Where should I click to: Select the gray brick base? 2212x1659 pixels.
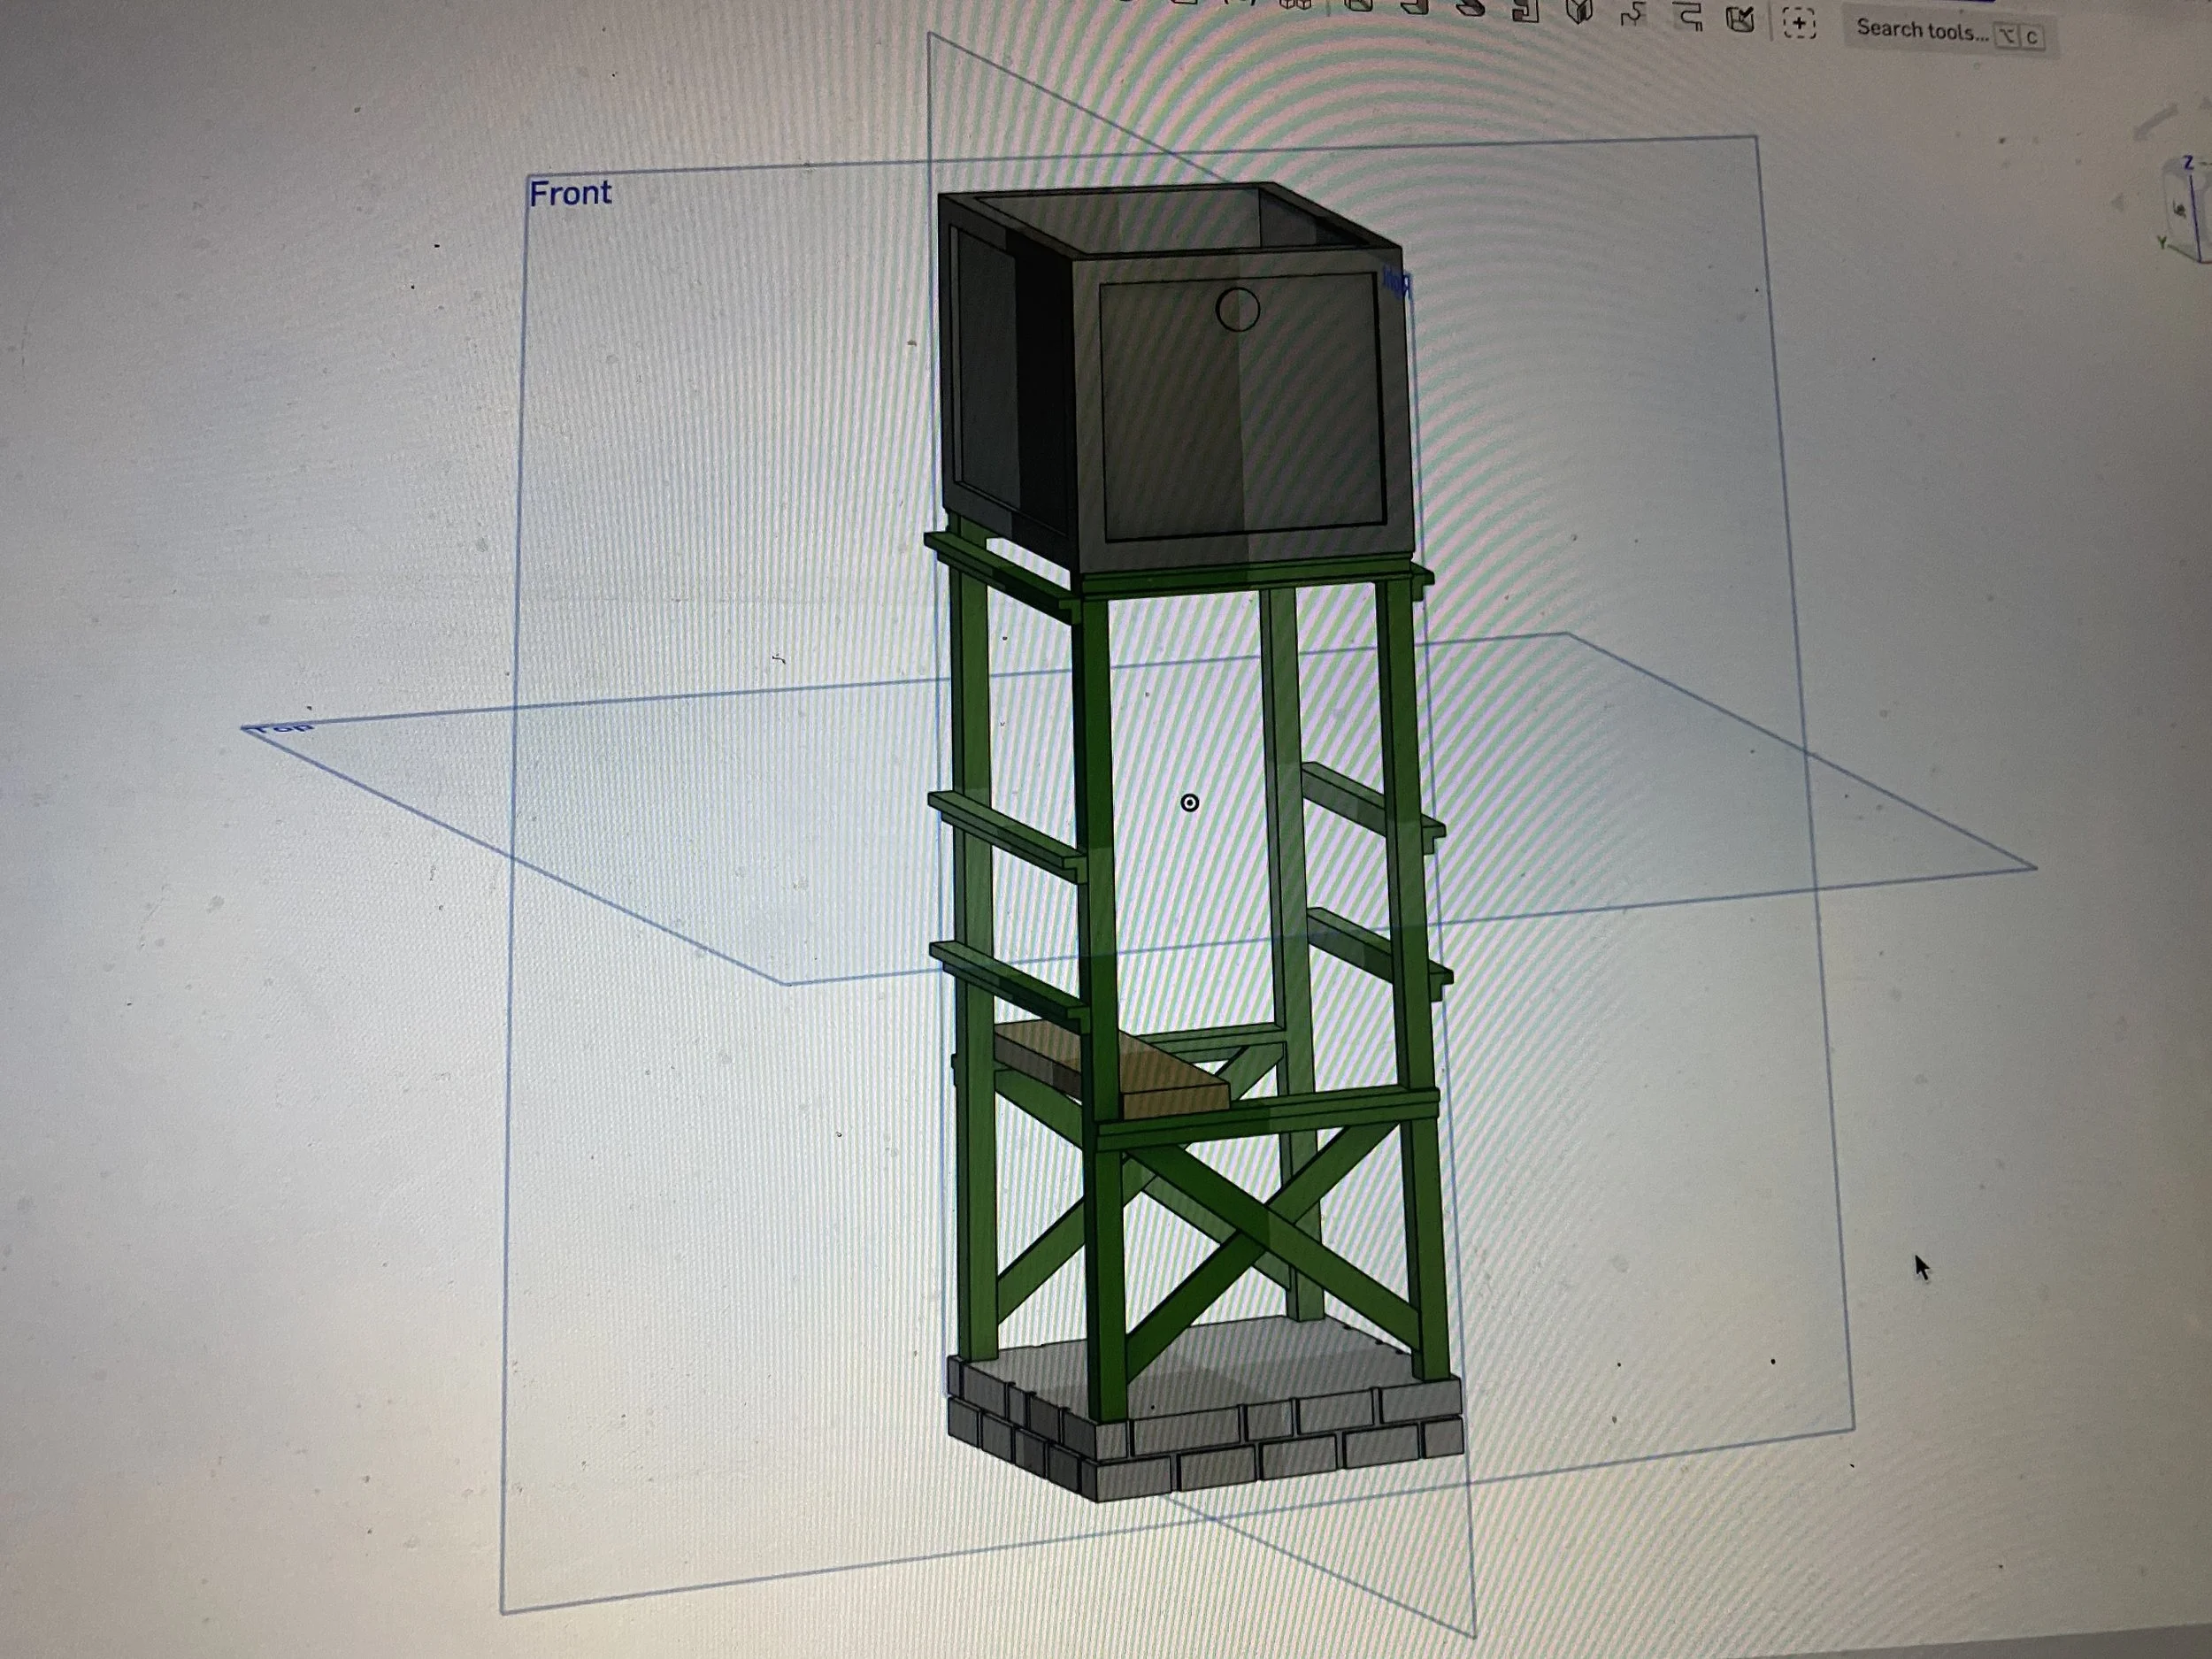(x=1204, y=1411)
